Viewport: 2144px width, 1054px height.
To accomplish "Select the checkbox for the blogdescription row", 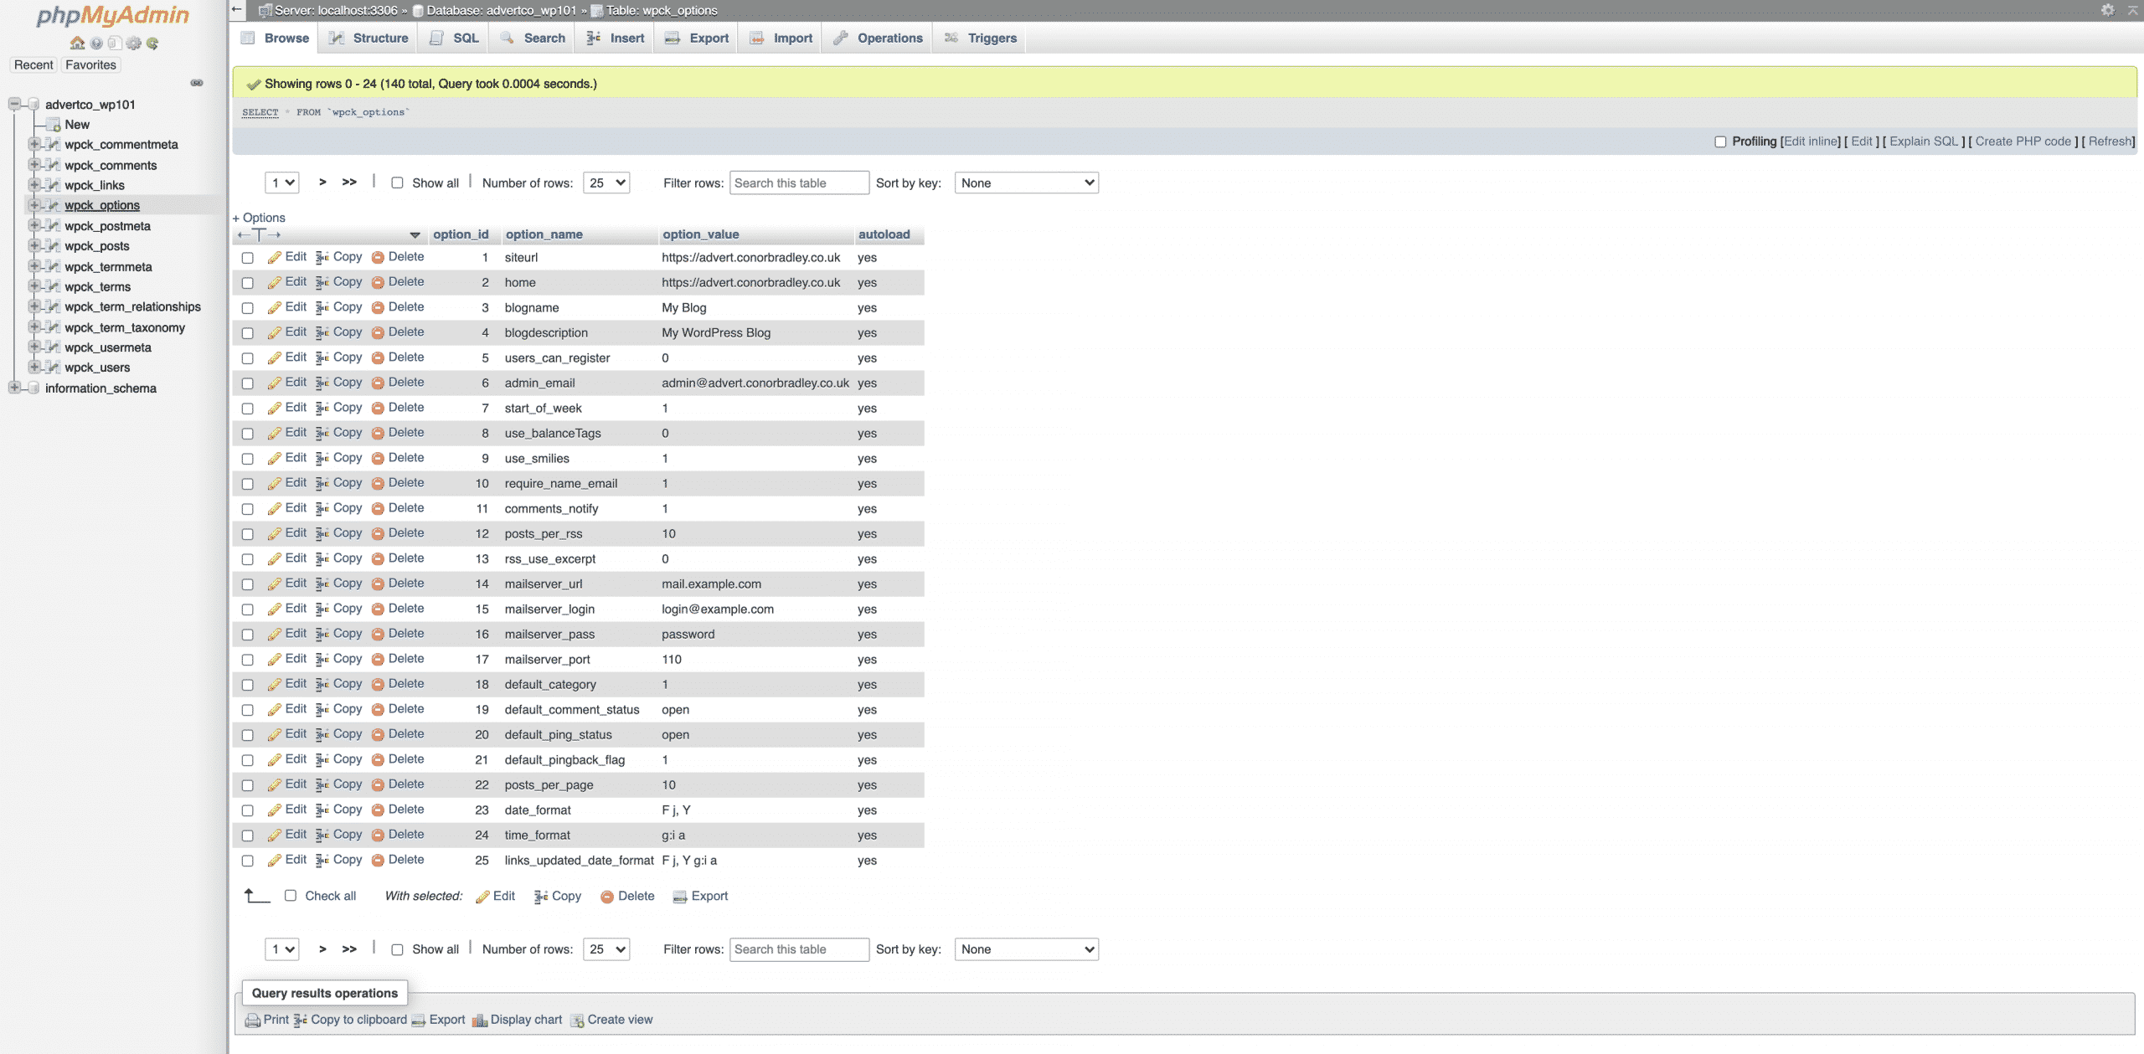I will point(247,333).
